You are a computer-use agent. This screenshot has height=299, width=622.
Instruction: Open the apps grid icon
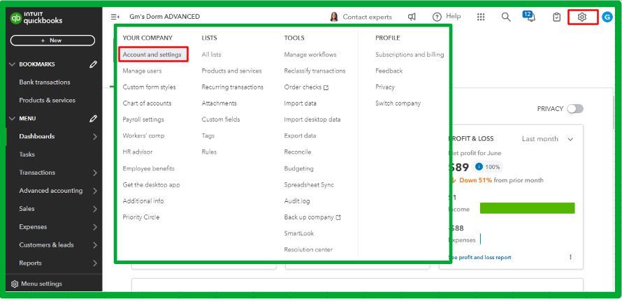point(481,17)
